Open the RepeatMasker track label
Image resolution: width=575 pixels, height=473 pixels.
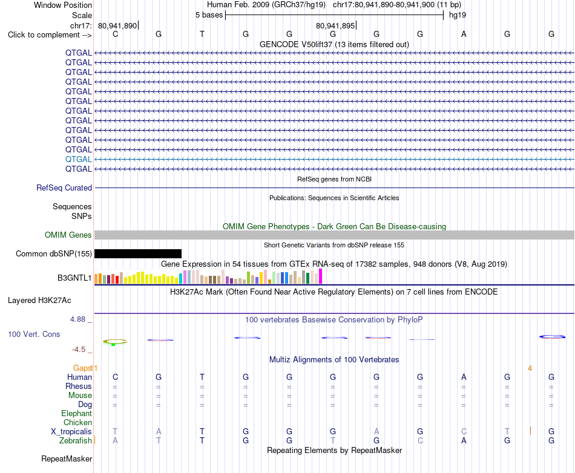coord(67,458)
